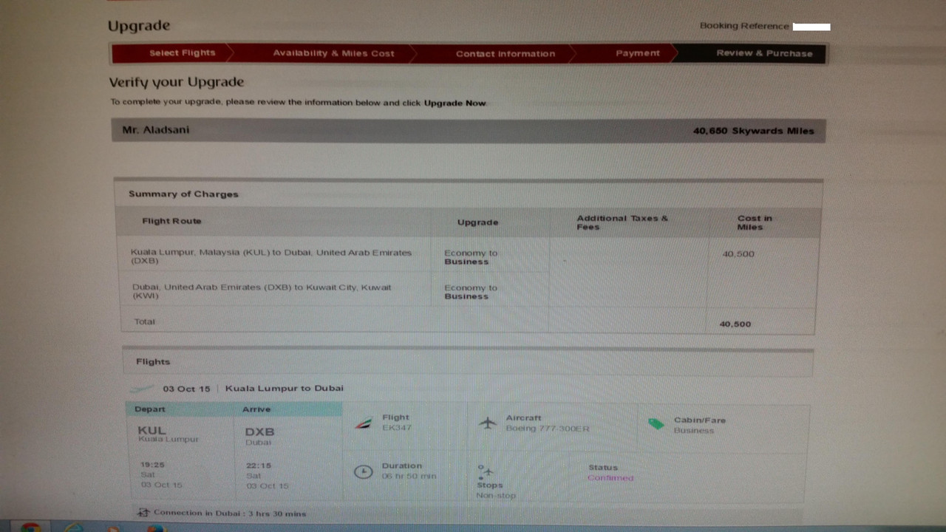946x532 pixels.
Task: Click the Upgrade page title
Action: (x=139, y=26)
